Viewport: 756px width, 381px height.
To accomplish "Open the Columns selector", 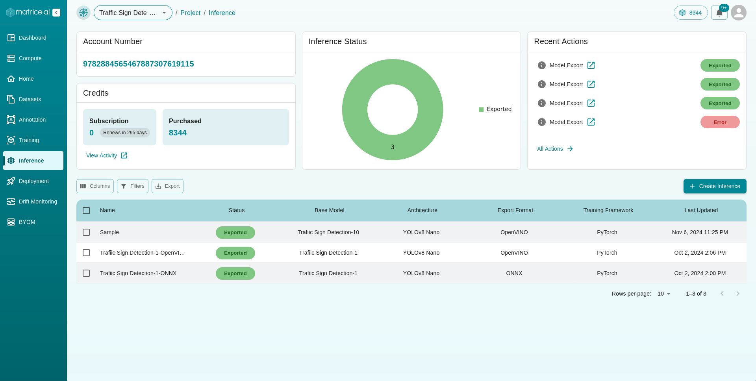I will click(95, 186).
